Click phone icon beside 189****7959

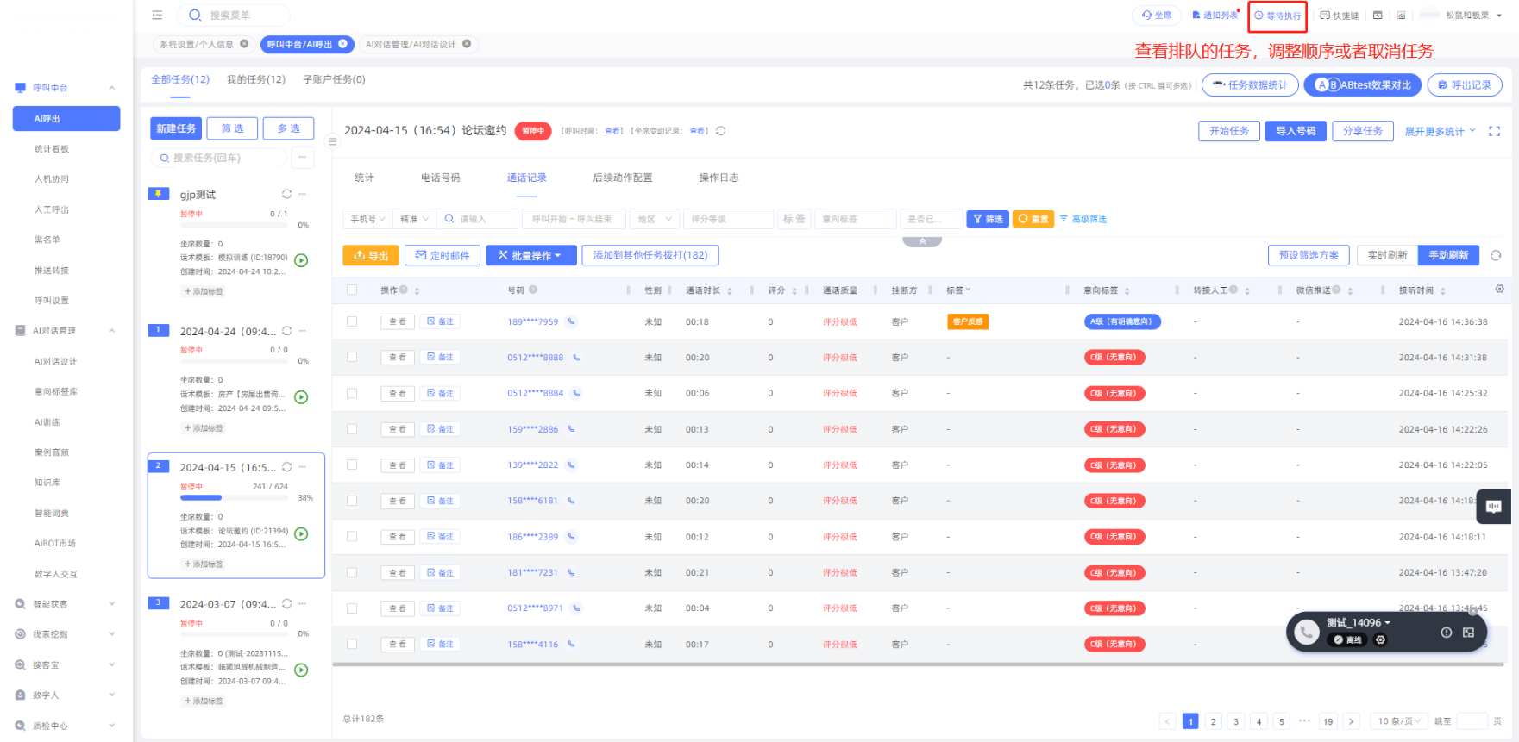(571, 321)
